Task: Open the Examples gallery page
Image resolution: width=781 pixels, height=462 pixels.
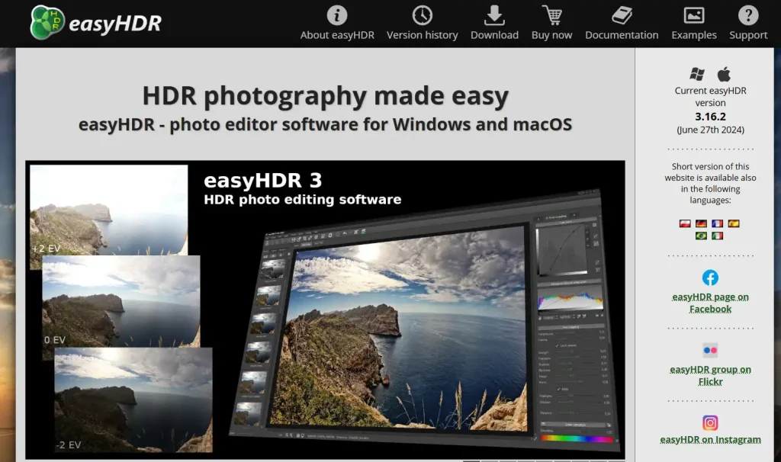Action: pyautogui.click(x=694, y=23)
